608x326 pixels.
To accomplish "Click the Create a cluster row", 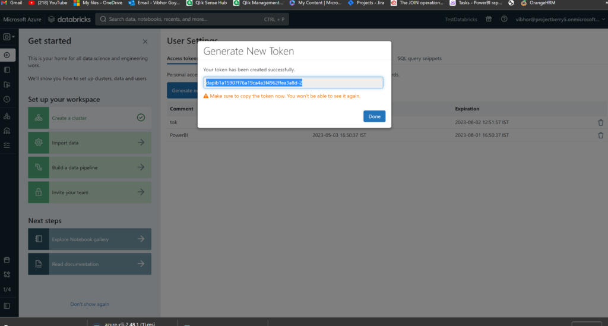I will point(90,118).
